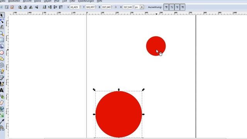Select the Ellipse circle tool
This screenshot has height=139, width=247.
pyautogui.click(x=2, y=53)
